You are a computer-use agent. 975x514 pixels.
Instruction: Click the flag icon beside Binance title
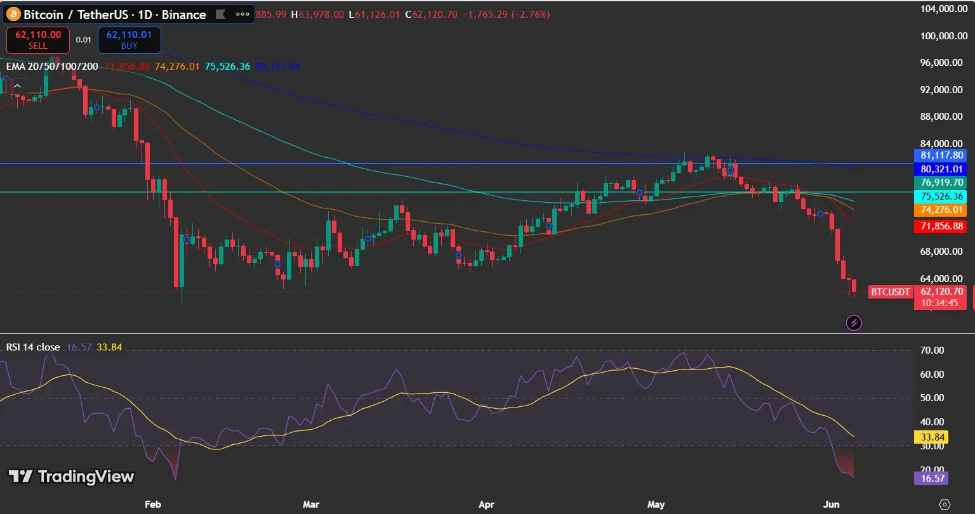click(x=221, y=14)
